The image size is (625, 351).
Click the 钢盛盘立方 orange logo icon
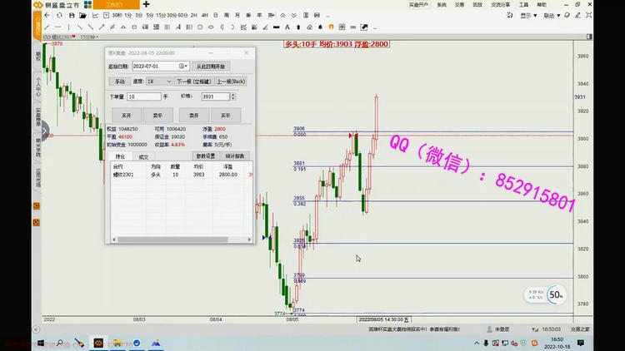tap(37, 5)
